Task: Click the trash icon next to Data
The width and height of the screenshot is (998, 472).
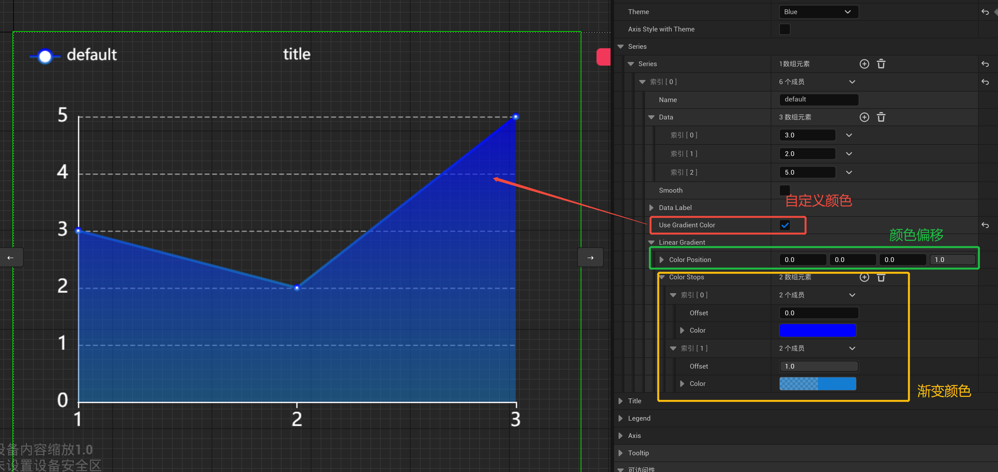Action: tap(881, 117)
